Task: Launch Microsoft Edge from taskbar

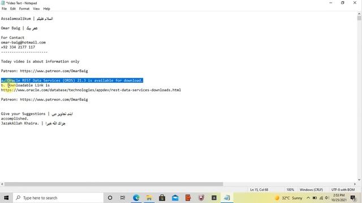Action: pos(136,198)
